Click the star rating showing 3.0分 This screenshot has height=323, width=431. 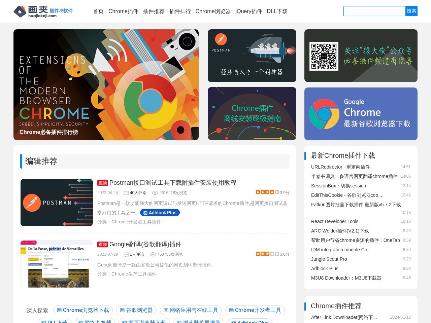[x=267, y=254]
